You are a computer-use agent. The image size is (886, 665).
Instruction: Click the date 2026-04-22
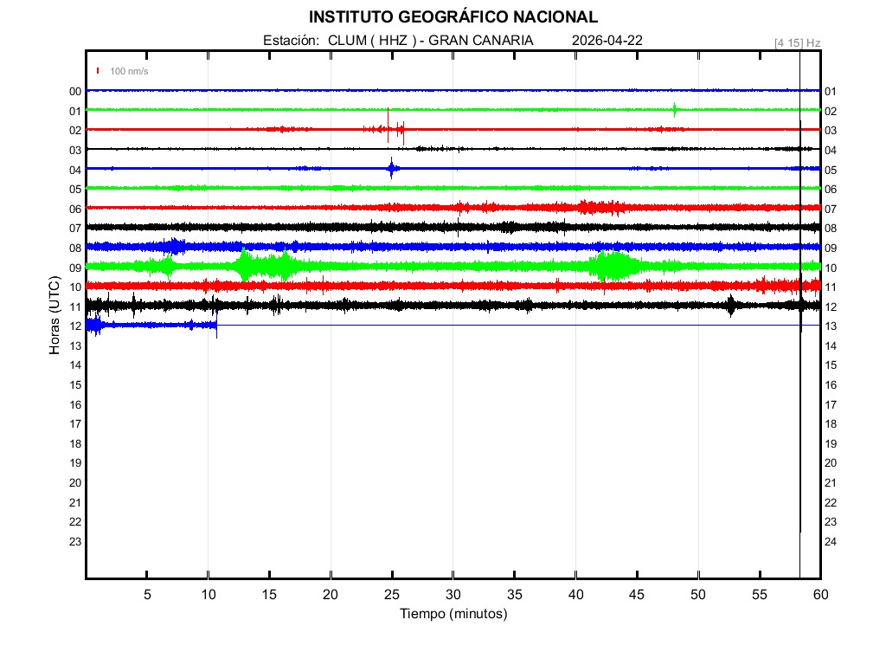(x=607, y=41)
